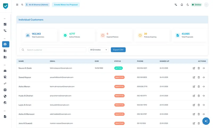Click INACTIVE badge in Saeed Kapoor row
Screen dimensions: 213x128
pos(119,77)
